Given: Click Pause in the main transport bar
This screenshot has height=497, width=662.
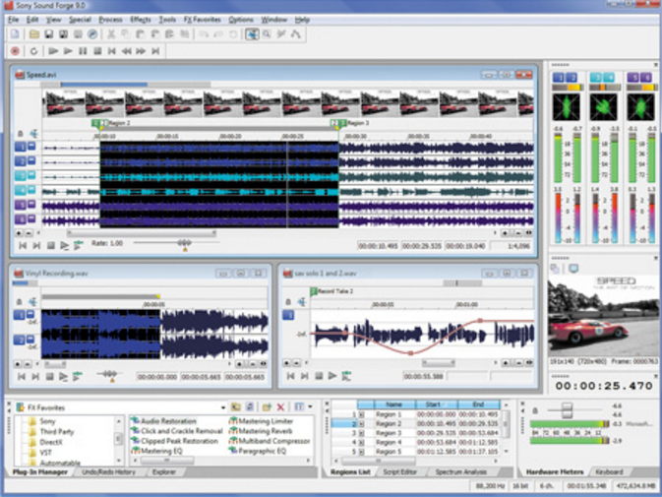Looking at the screenshot, I should pyautogui.click(x=83, y=51).
